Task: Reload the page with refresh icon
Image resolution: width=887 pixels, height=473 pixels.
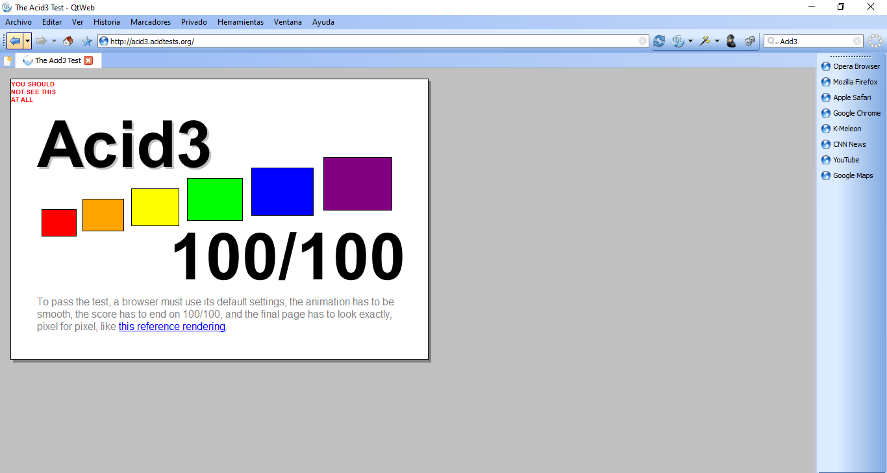Action: click(659, 41)
